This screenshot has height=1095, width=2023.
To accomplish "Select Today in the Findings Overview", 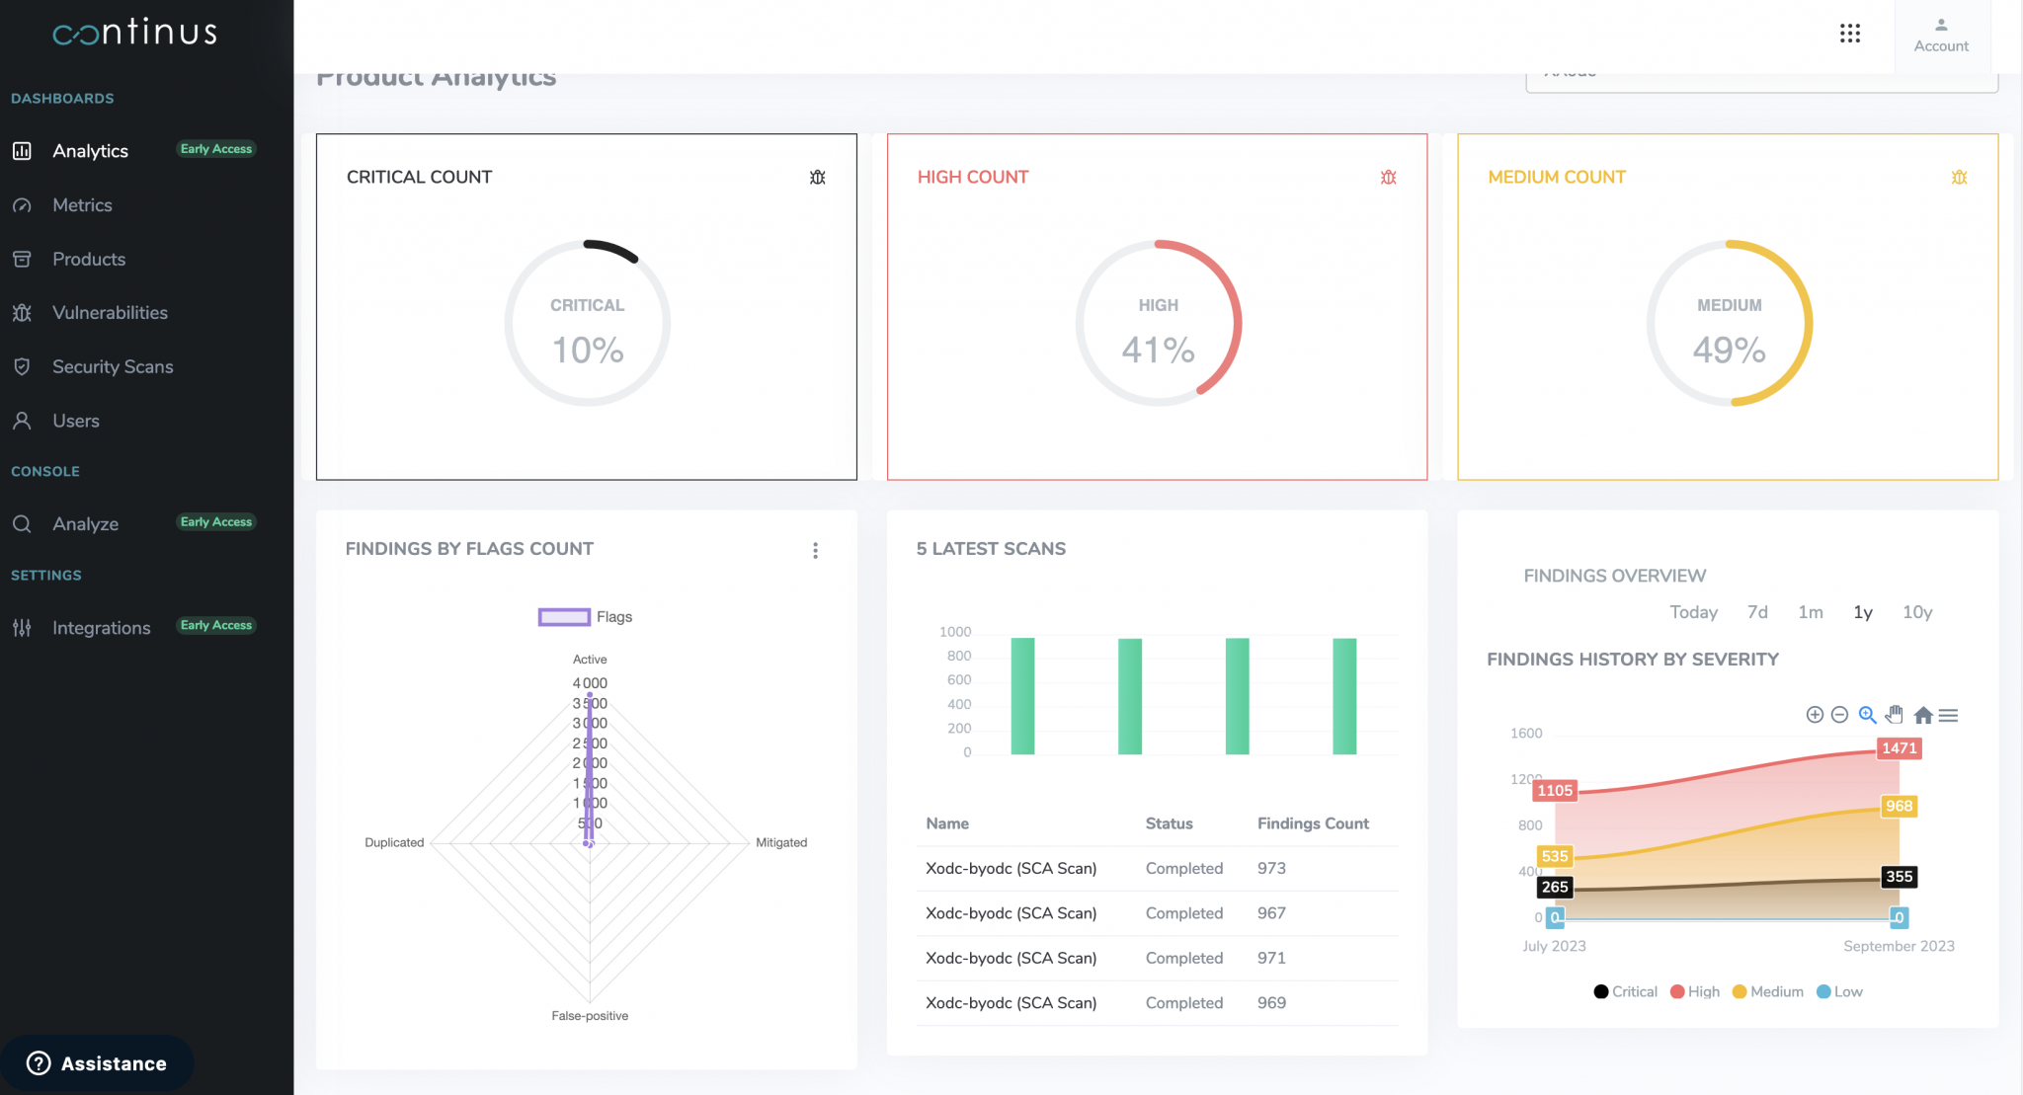I will (x=1693, y=612).
